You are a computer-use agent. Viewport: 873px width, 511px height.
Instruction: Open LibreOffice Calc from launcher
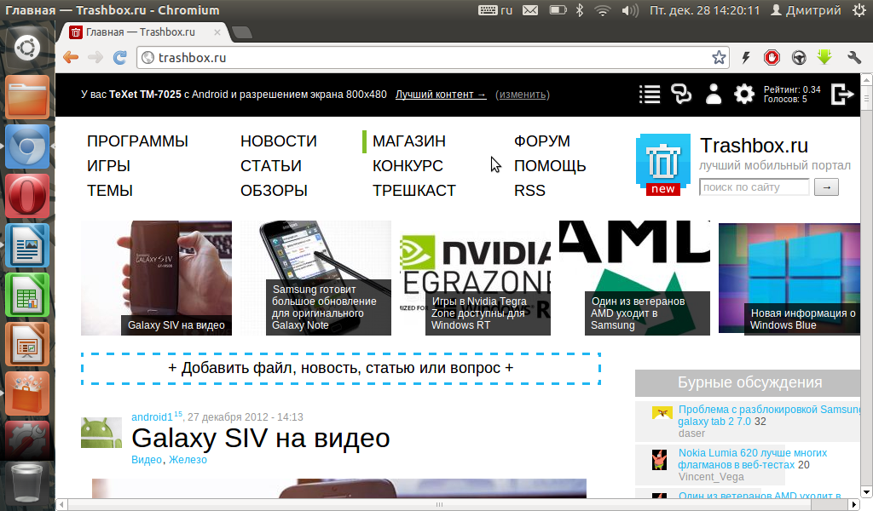pos(27,295)
